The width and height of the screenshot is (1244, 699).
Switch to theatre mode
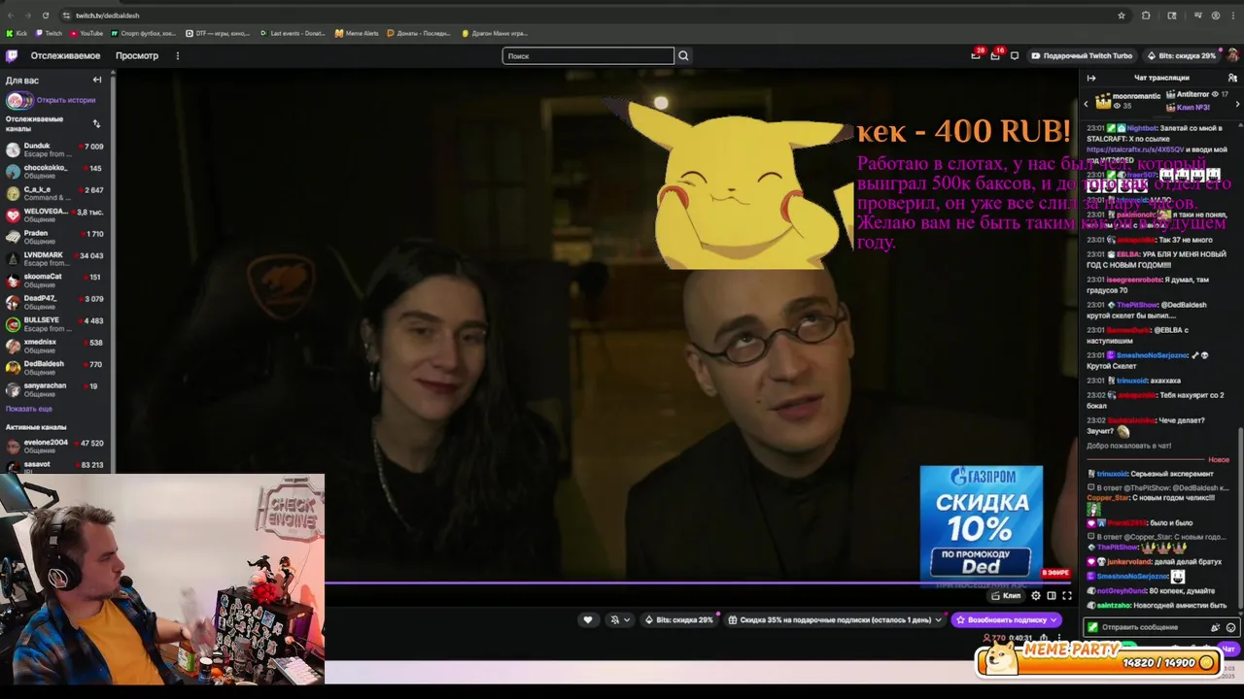click(x=1052, y=595)
